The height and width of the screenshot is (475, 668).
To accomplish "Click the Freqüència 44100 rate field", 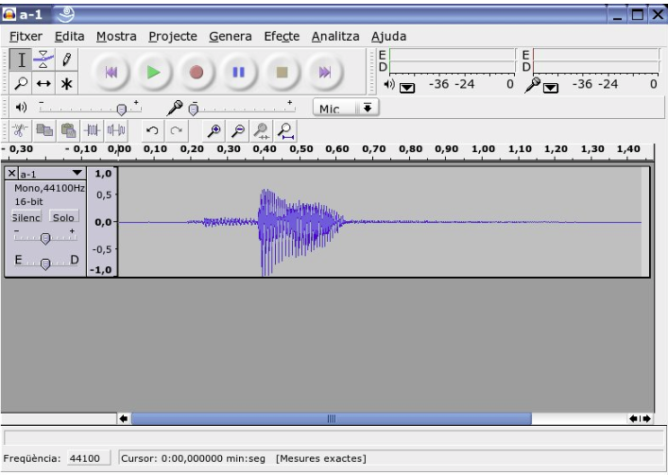I will point(89,458).
